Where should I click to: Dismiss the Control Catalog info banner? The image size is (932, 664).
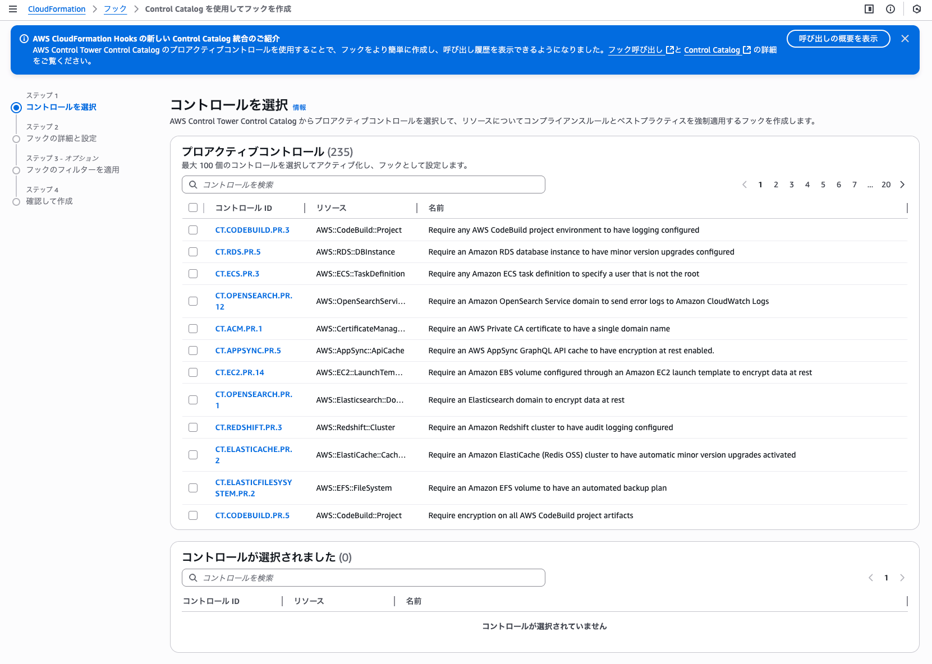pyautogui.click(x=905, y=39)
